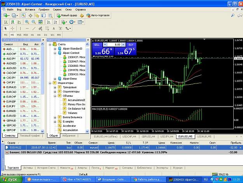Expand the Трендовые indicators folder

click(55, 87)
